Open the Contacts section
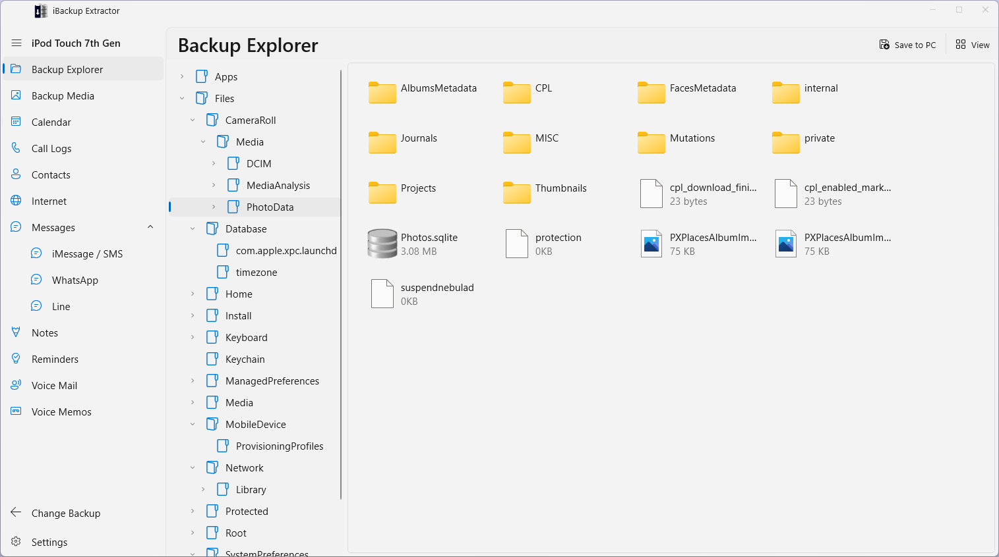 [x=53, y=174]
